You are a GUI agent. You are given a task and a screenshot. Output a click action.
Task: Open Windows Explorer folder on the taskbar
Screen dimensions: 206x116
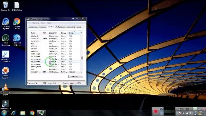pyautogui.click(x=23, y=113)
